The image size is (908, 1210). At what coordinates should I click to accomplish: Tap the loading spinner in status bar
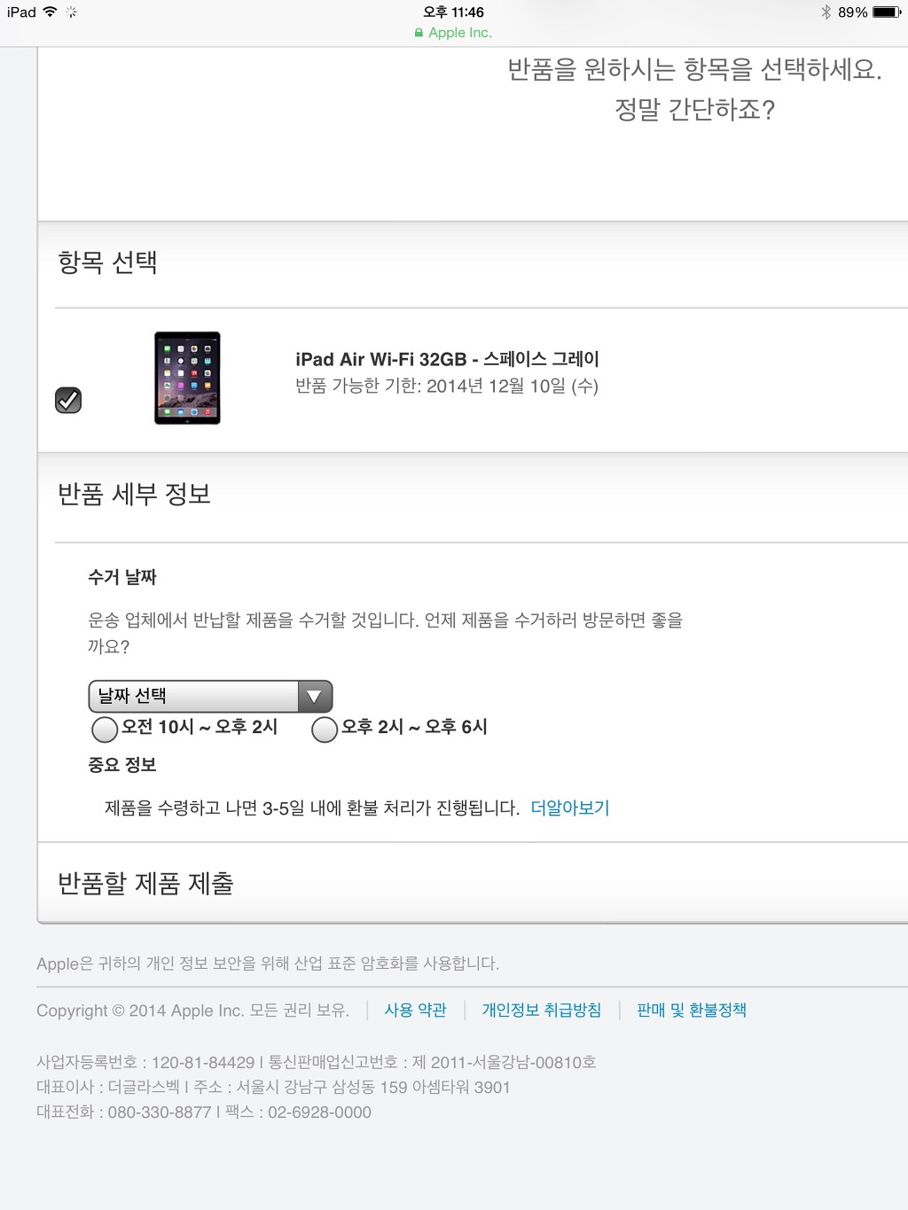tap(71, 12)
